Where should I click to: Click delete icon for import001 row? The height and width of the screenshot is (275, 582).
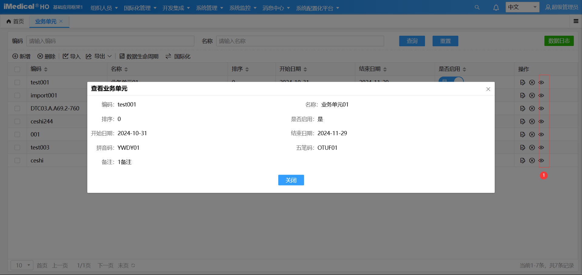click(x=532, y=95)
